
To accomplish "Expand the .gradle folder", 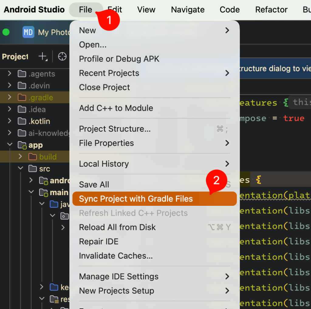I will (9, 97).
